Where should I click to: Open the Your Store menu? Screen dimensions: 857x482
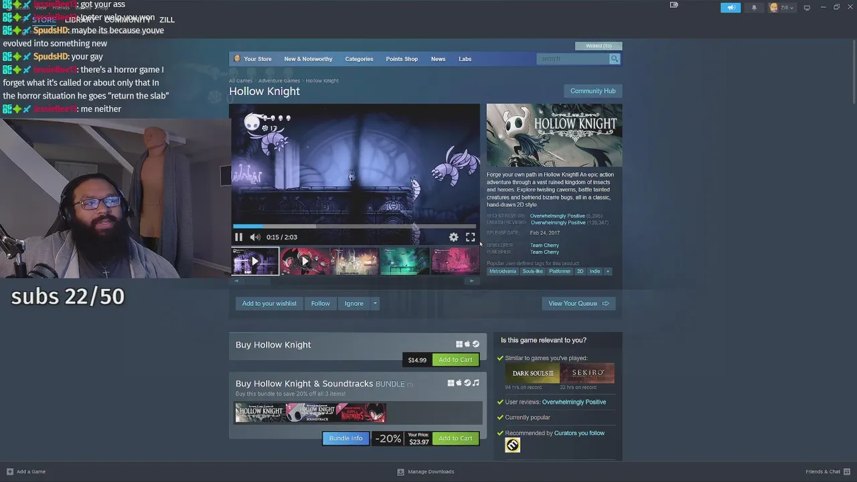coord(258,59)
